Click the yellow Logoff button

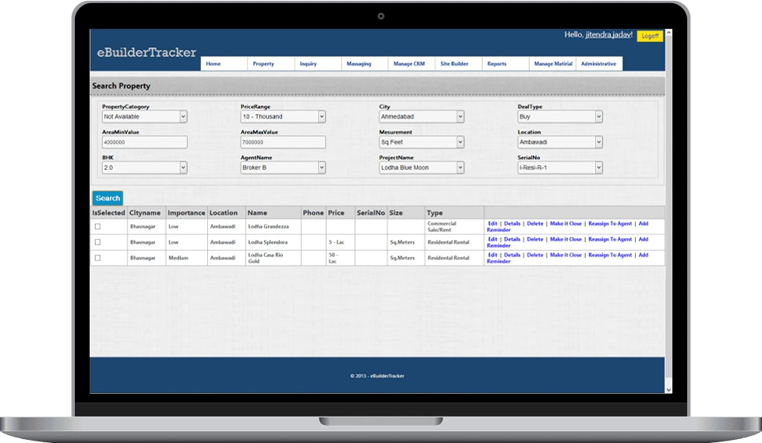tap(649, 37)
